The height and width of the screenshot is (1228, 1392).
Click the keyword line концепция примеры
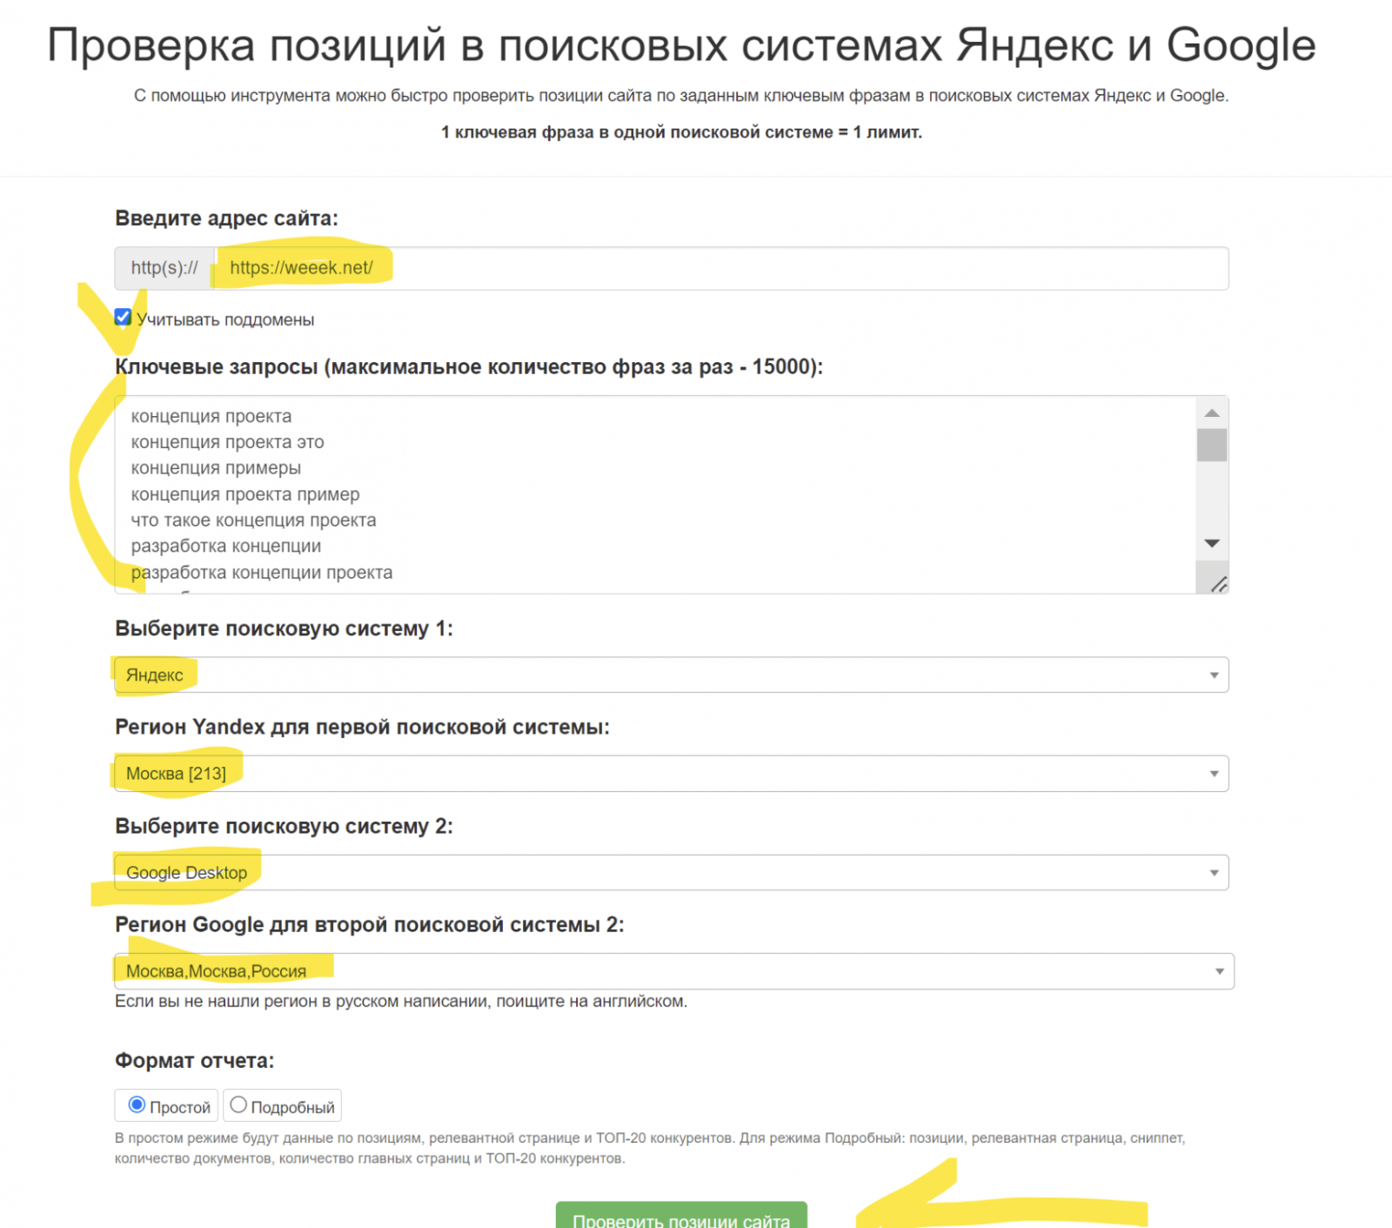point(216,468)
